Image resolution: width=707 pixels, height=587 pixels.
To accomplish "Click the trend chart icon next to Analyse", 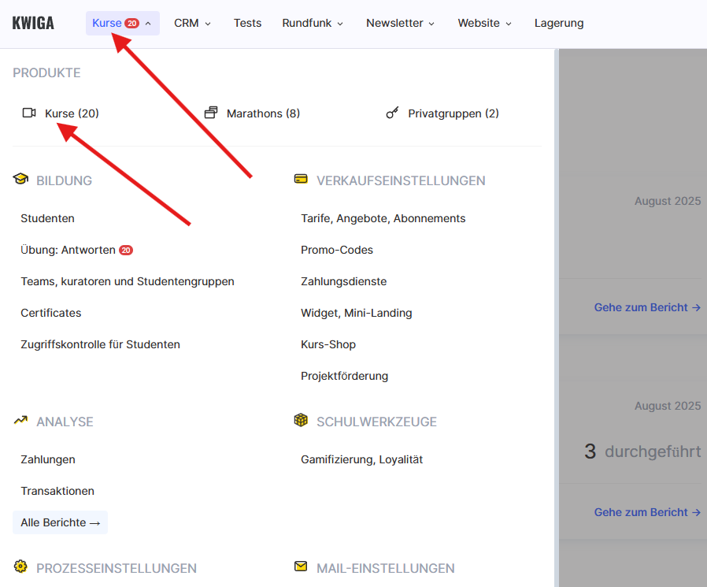I will coord(20,421).
